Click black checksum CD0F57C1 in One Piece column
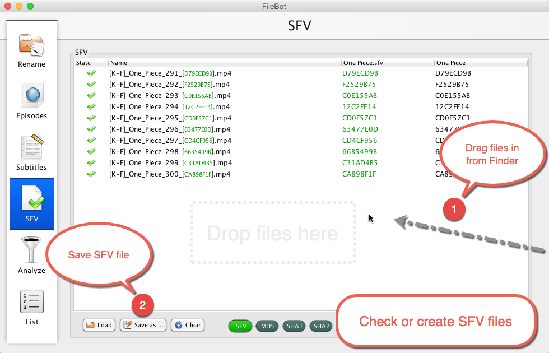 tap(453, 118)
